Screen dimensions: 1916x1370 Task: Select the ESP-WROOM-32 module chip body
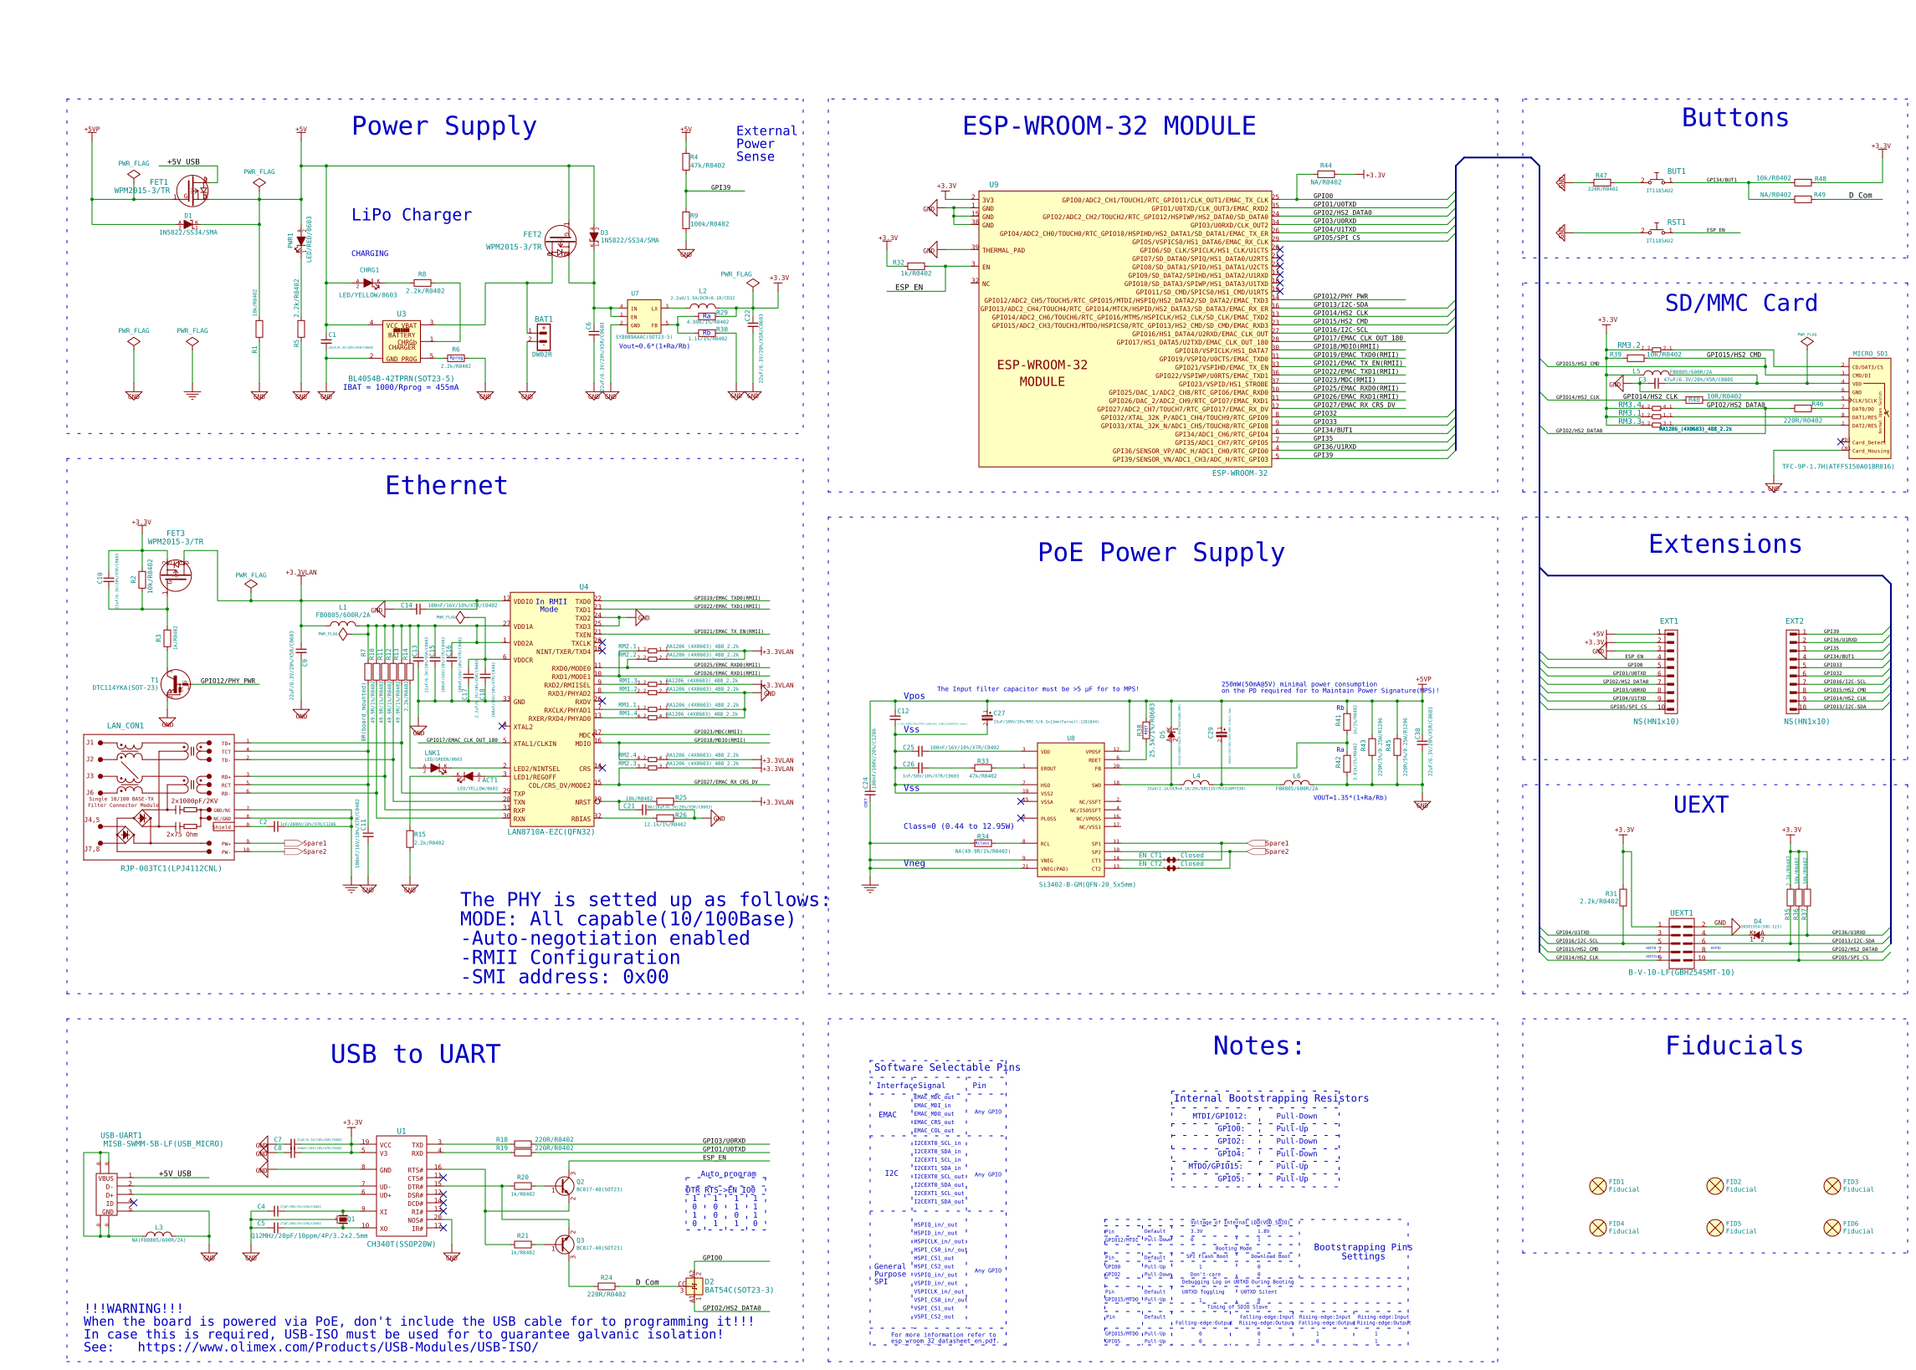click(1124, 328)
